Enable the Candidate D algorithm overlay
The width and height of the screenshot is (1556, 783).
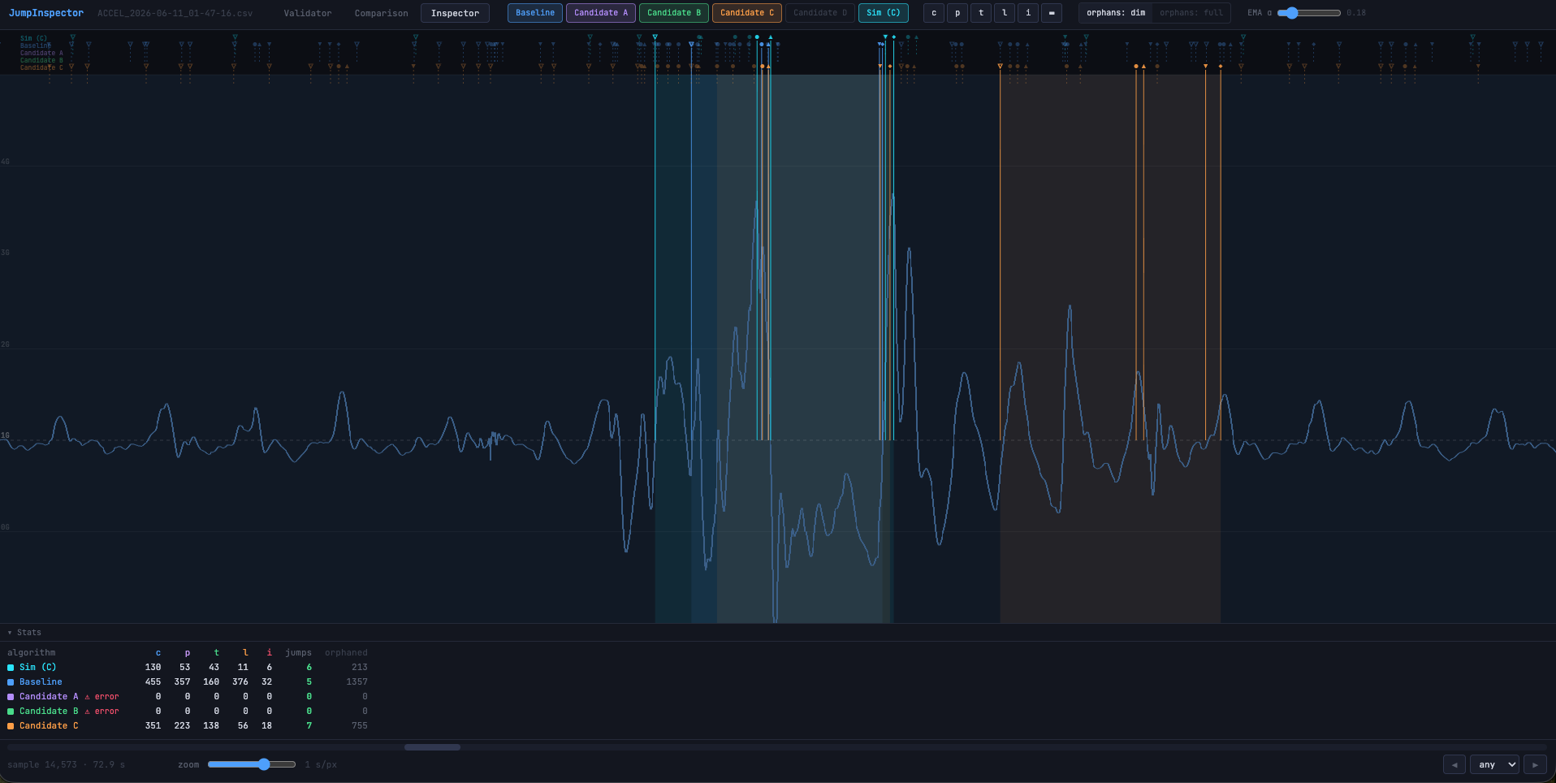click(x=820, y=13)
